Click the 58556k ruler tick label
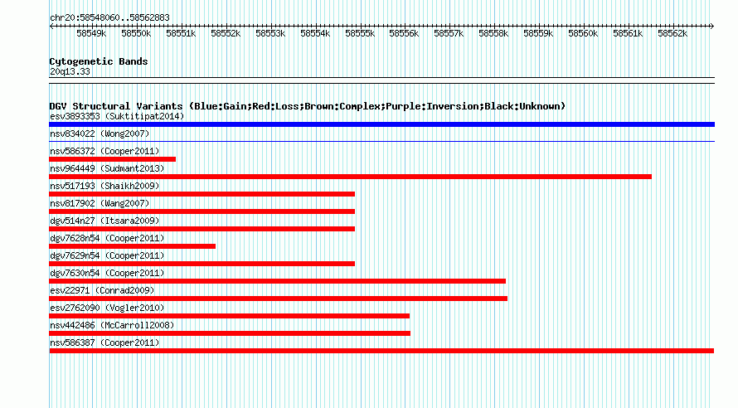The width and height of the screenshot is (738, 408). (404, 33)
